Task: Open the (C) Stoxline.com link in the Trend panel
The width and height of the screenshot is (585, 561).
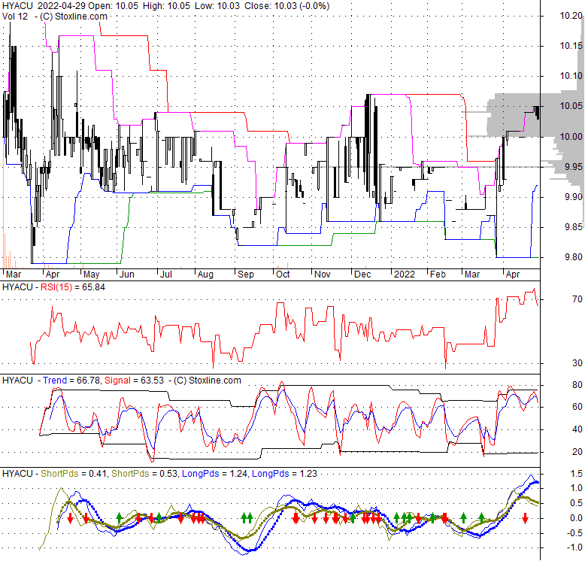Action: 207,381
